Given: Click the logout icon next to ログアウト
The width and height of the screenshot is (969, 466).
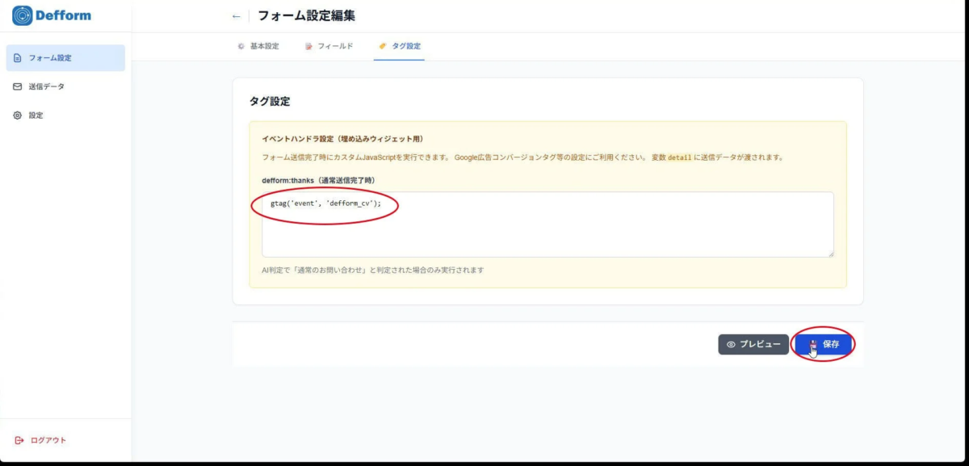Looking at the screenshot, I should [18, 439].
